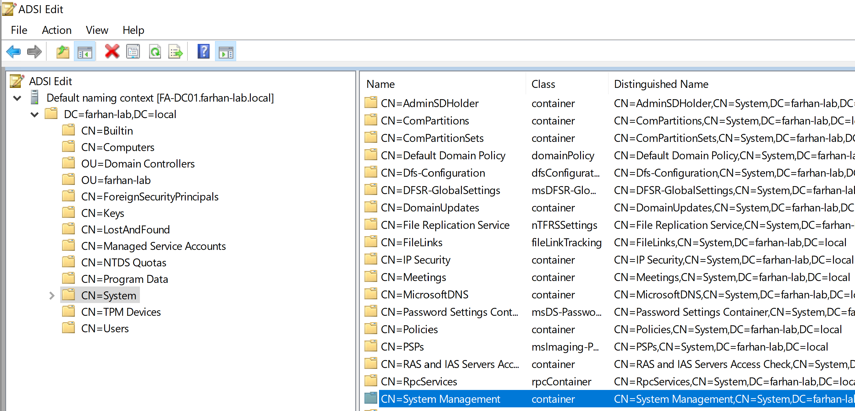Sort list by Class column header
855x411 pixels.
tap(543, 84)
